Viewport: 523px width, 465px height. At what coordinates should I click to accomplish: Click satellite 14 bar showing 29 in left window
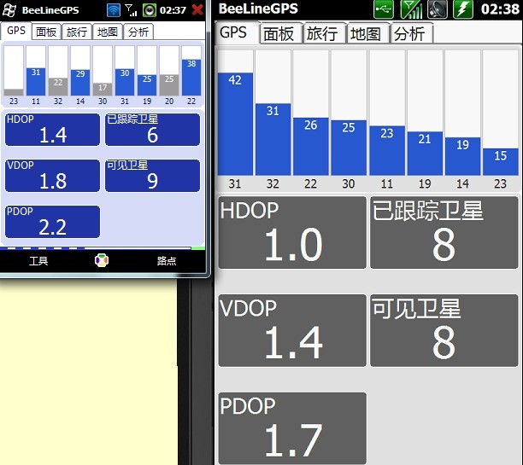click(80, 83)
